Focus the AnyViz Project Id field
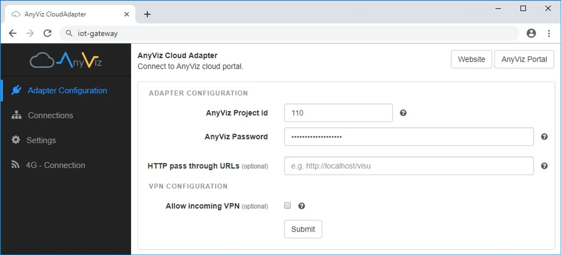This screenshot has height=255, width=561. (338, 113)
